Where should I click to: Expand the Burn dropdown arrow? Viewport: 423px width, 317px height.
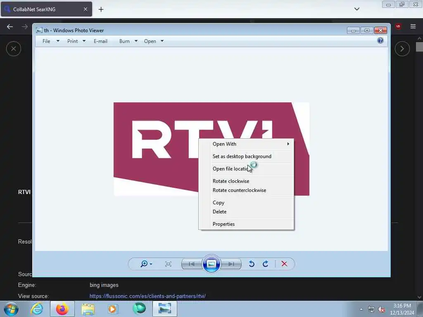136,41
